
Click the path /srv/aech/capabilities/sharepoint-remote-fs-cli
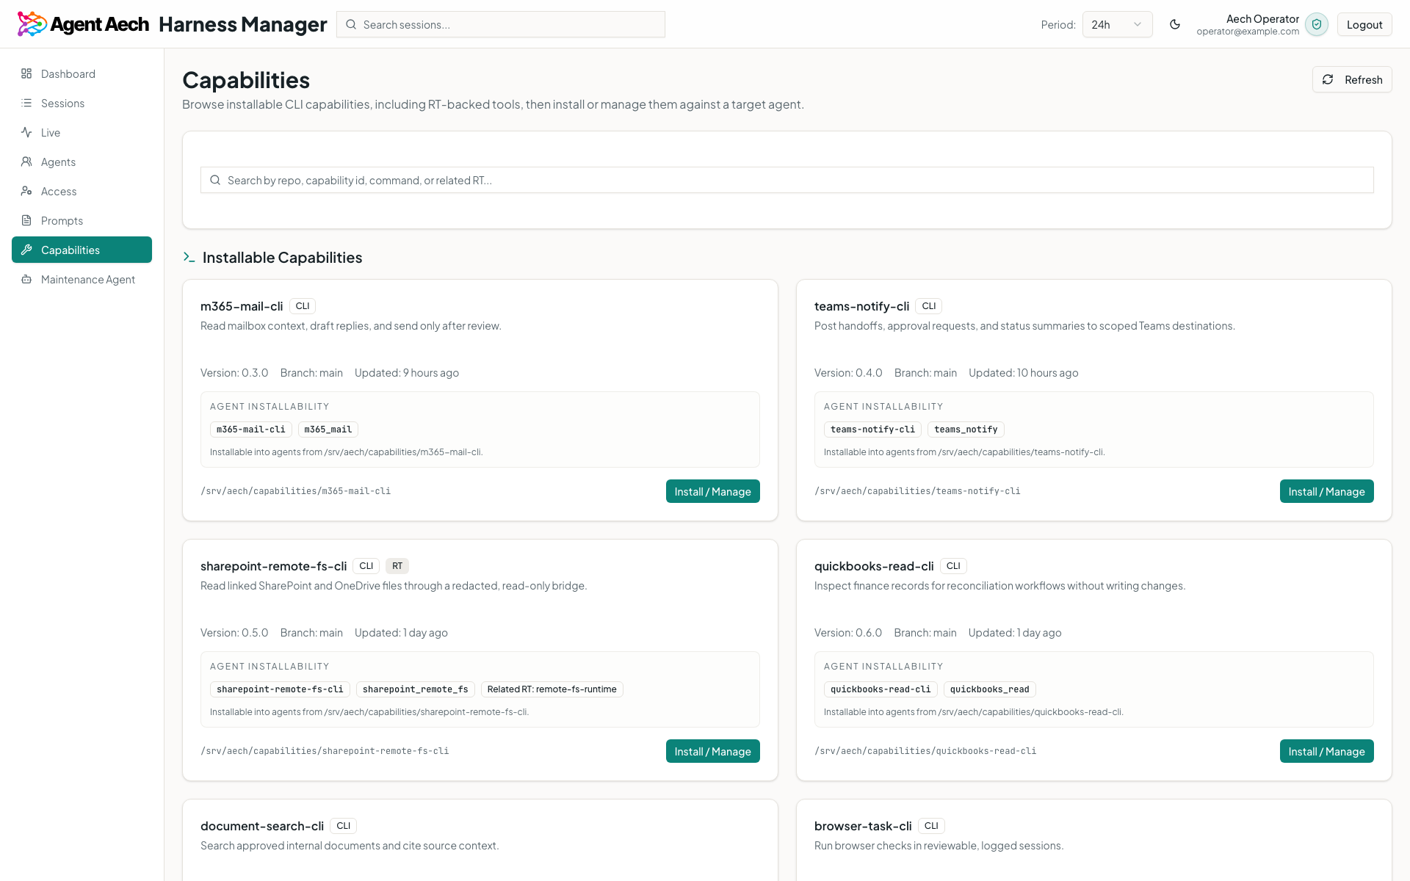(325, 751)
